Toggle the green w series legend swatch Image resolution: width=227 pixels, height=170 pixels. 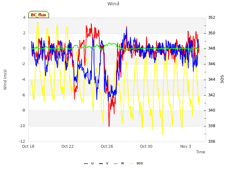pos(116,164)
